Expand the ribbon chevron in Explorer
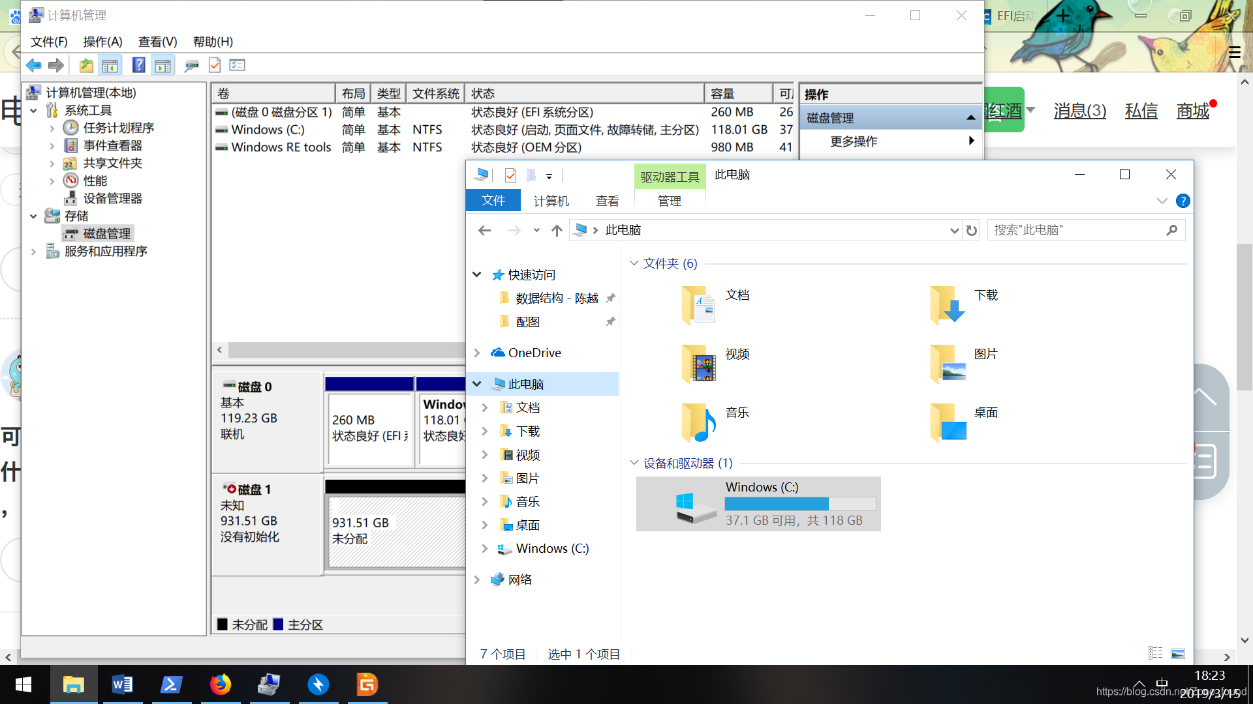 click(x=1162, y=201)
